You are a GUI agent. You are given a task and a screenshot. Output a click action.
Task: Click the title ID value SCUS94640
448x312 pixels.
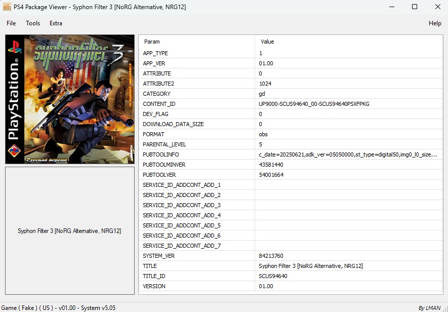[x=273, y=276]
